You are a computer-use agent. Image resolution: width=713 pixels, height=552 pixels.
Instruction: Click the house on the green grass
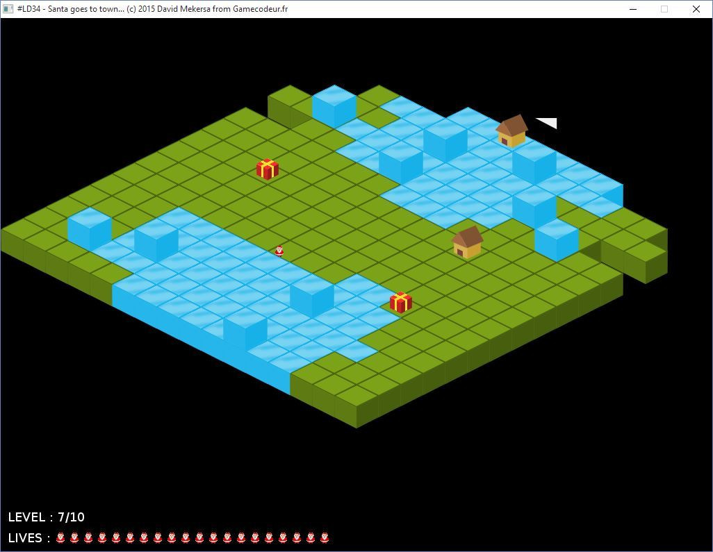tap(468, 242)
